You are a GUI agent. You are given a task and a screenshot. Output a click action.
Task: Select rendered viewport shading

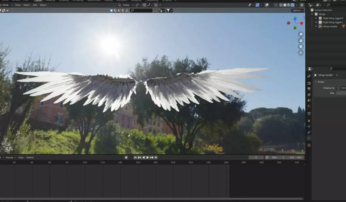pyautogui.click(x=293, y=5)
